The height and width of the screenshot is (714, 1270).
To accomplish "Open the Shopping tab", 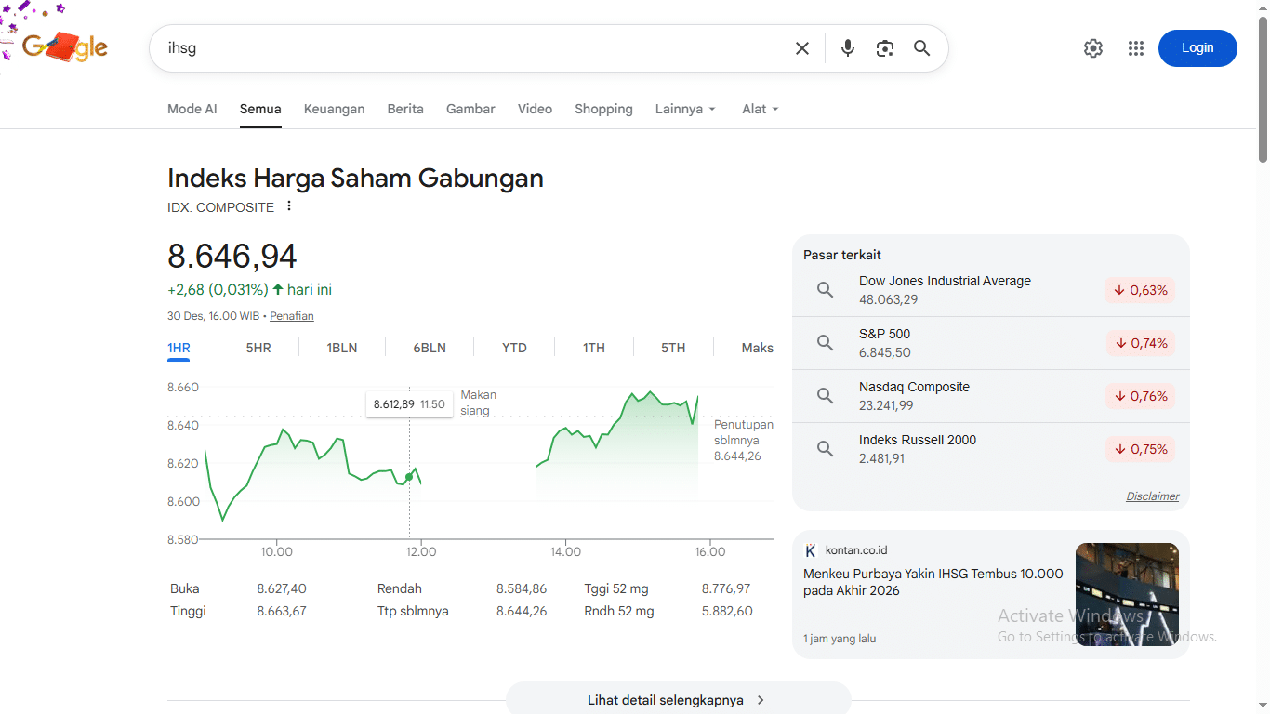I will pyautogui.click(x=603, y=109).
